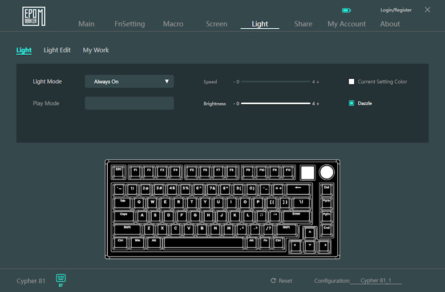This screenshot has width=445, height=292.
Task: Click the battery status icon
Action: pos(346,10)
